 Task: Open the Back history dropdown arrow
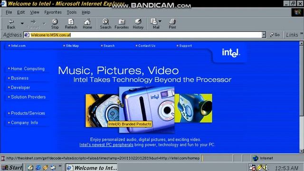coord(22,24)
